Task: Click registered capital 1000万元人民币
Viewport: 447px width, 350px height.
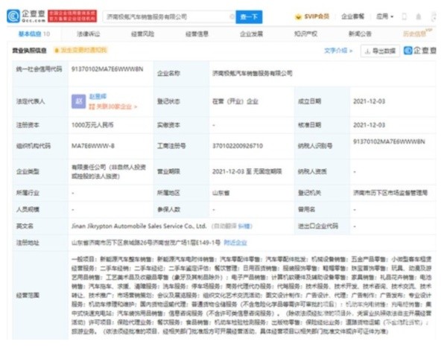Action: coord(92,125)
